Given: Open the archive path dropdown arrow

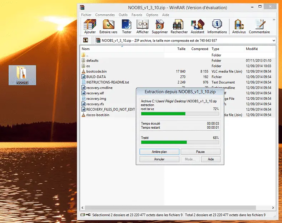Looking at the screenshot, I should (273, 40).
